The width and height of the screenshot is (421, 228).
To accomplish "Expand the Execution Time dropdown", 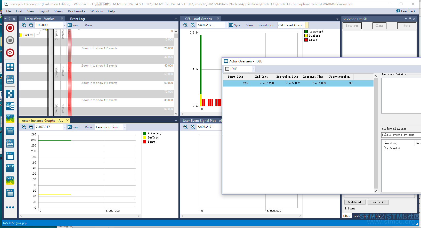I will (124, 127).
